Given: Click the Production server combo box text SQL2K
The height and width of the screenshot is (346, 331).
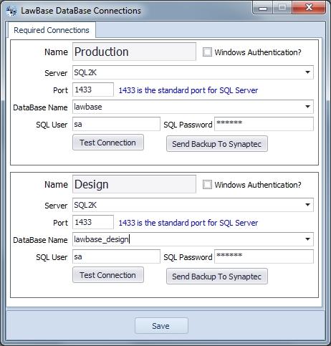Looking at the screenshot, I should pyautogui.click(x=85, y=72).
